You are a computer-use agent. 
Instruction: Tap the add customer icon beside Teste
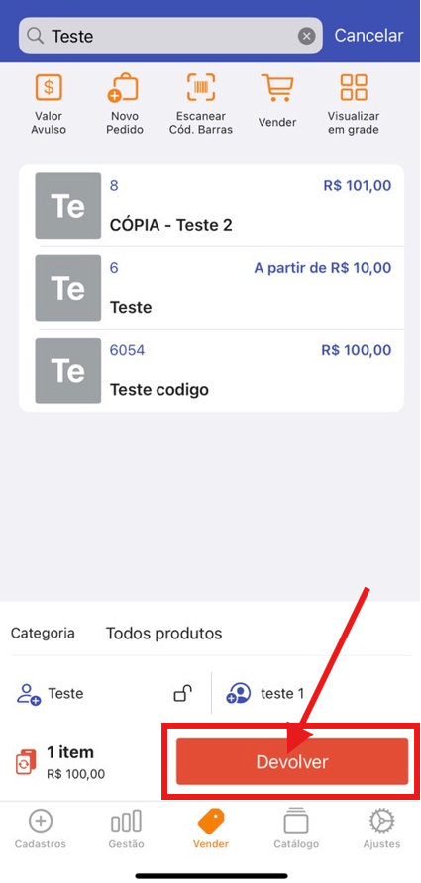pos(28,694)
